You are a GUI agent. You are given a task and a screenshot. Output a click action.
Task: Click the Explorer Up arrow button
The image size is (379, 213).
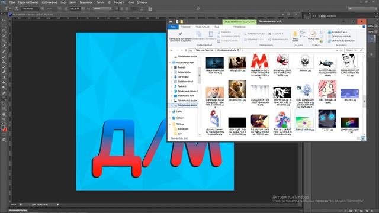186,50
